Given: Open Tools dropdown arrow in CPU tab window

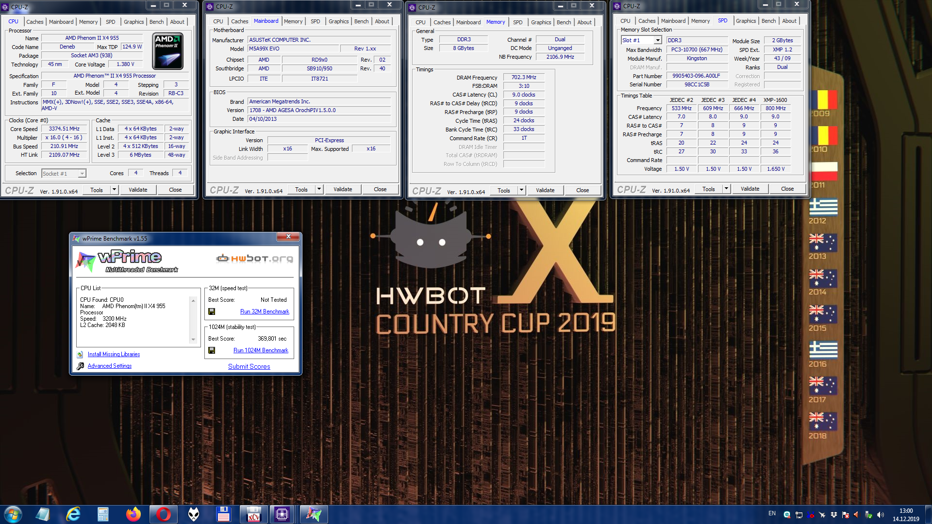Looking at the screenshot, I should tap(114, 190).
